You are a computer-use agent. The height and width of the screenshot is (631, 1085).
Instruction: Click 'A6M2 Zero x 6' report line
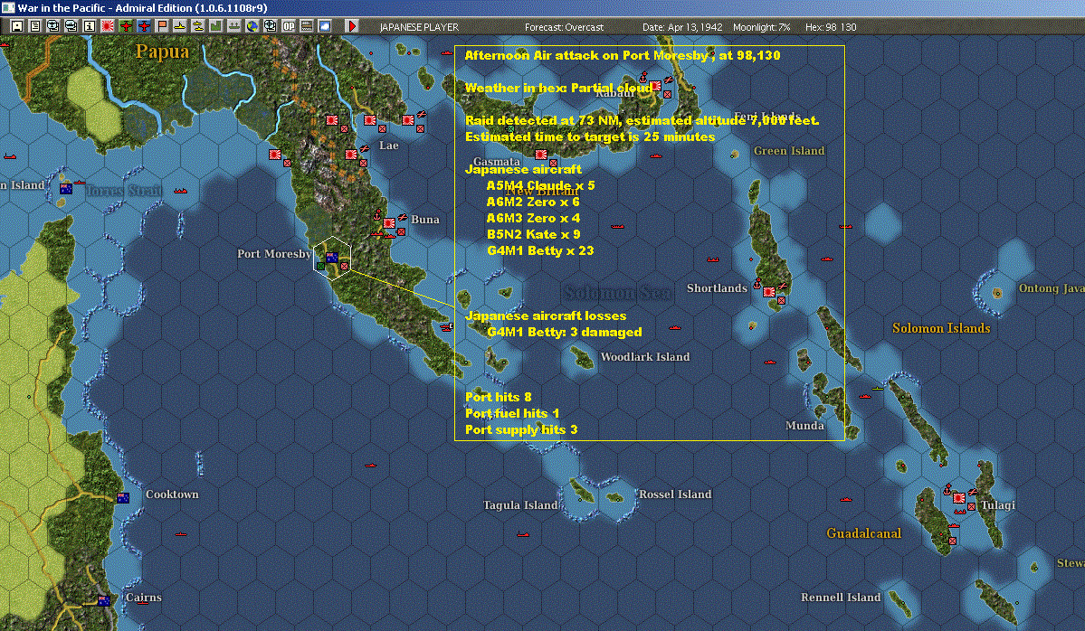[x=533, y=202]
